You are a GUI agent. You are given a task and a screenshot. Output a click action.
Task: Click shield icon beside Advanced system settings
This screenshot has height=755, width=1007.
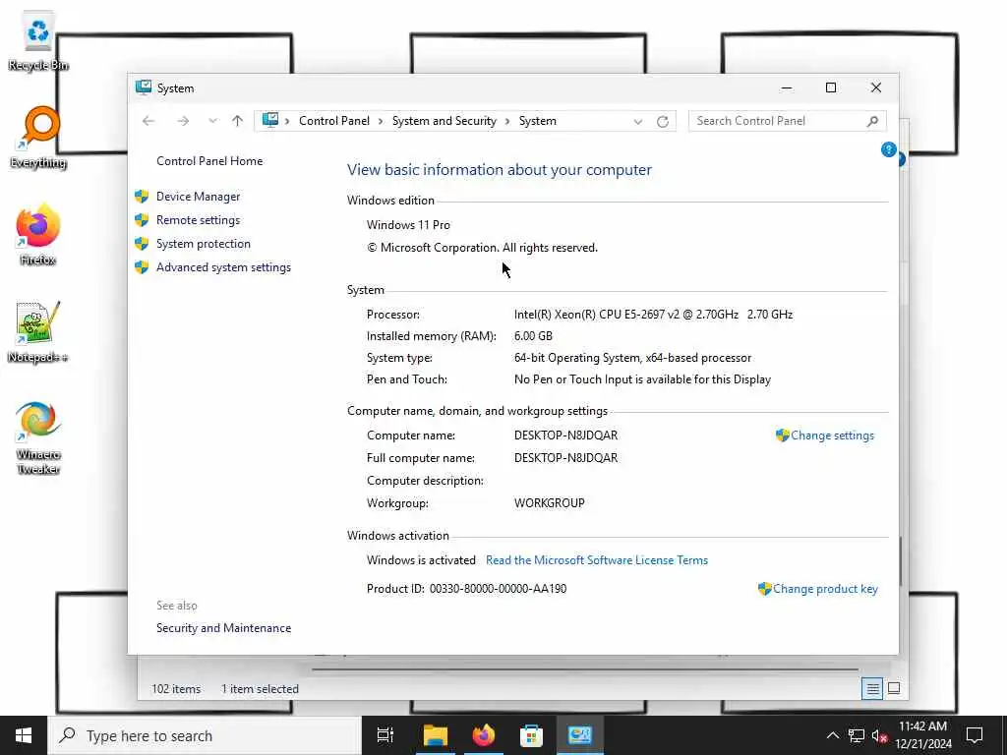[x=142, y=267]
